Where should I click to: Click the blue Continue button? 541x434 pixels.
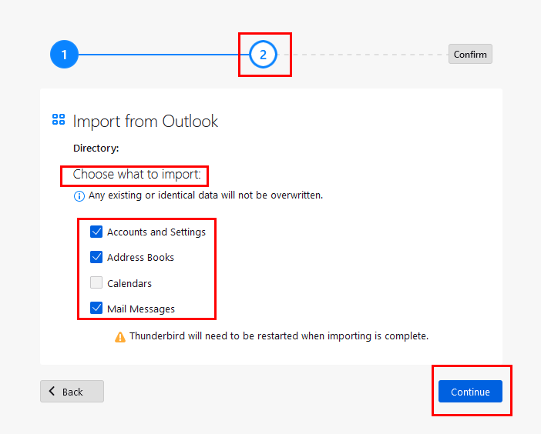[x=470, y=391]
